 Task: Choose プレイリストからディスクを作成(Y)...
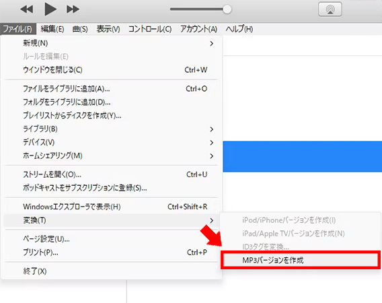point(112,115)
